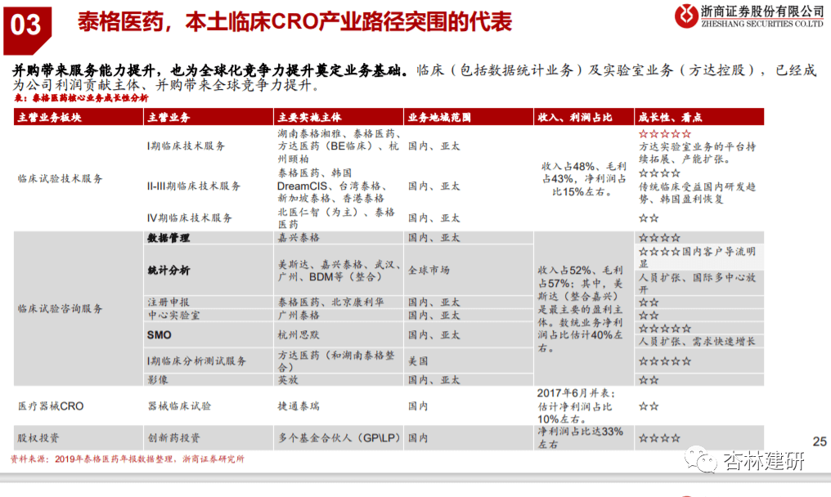Click the region cell "全球市场"

pyautogui.click(x=429, y=271)
